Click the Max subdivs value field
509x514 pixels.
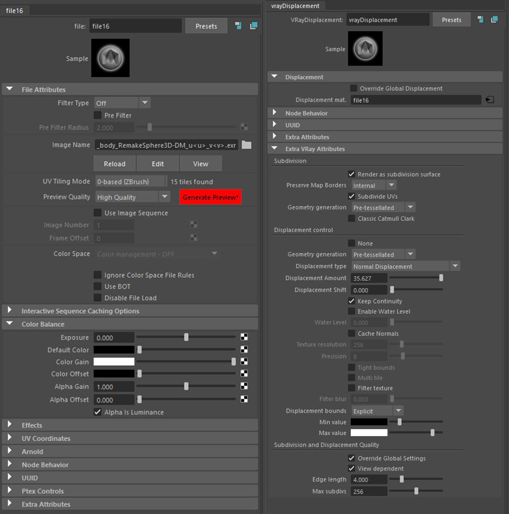pos(369,491)
